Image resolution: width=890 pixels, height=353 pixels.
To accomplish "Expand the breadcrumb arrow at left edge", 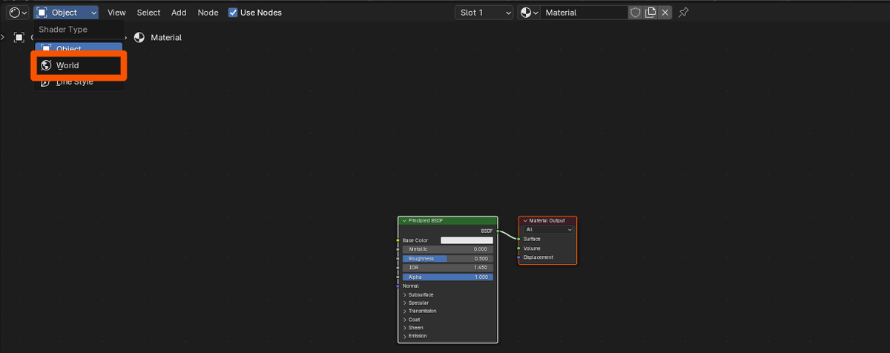I will click(4, 37).
